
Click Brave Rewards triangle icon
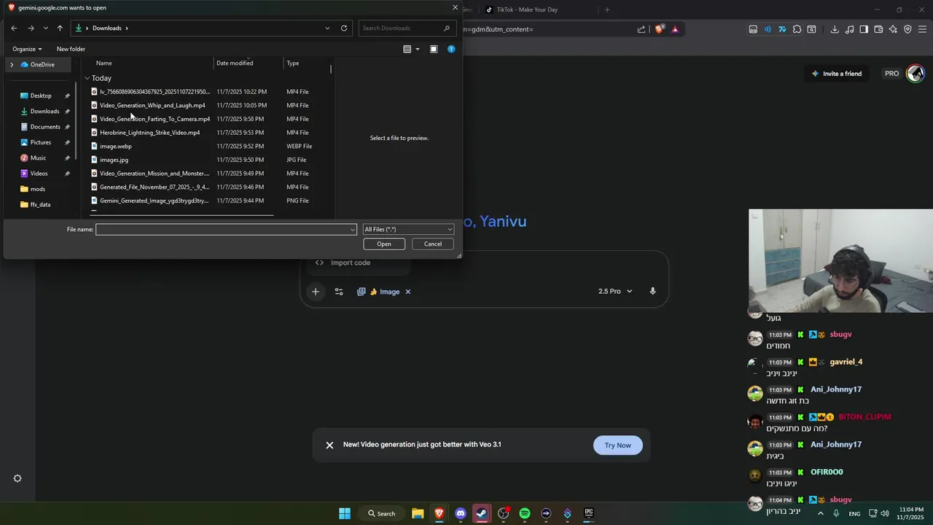click(x=675, y=29)
